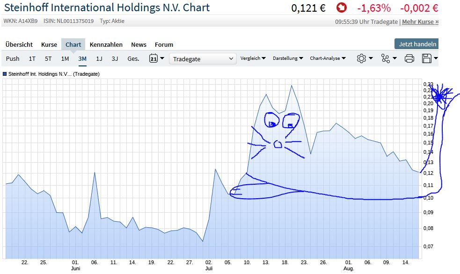Open the Forum section

click(x=164, y=44)
